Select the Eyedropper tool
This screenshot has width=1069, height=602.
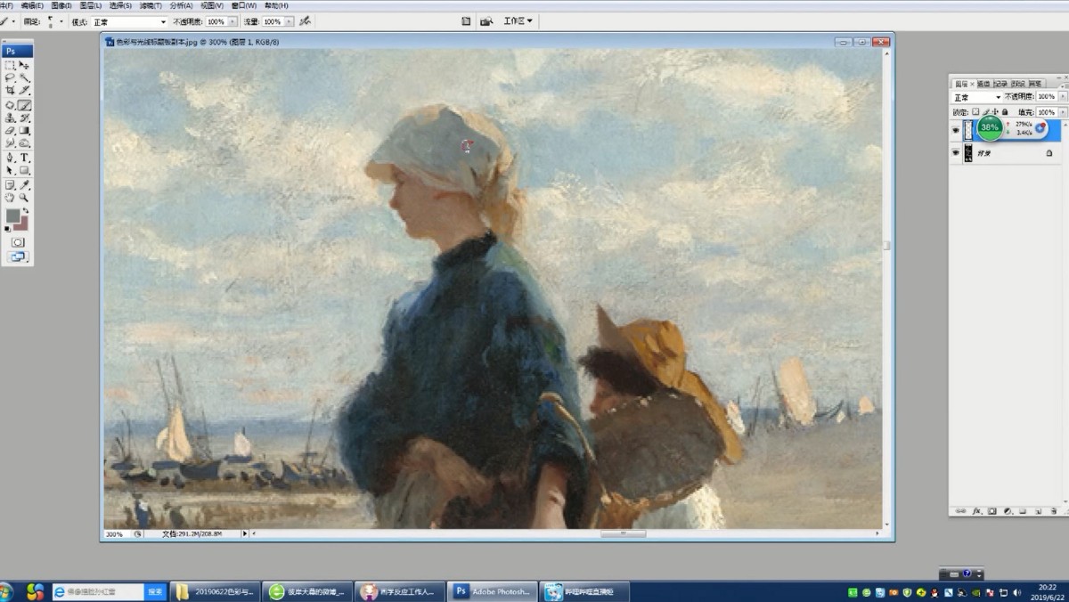click(x=24, y=185)
